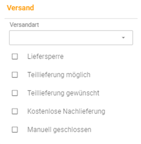Click the Liefersperre label text
Viewport: 141px width, 144px height.
45,57
